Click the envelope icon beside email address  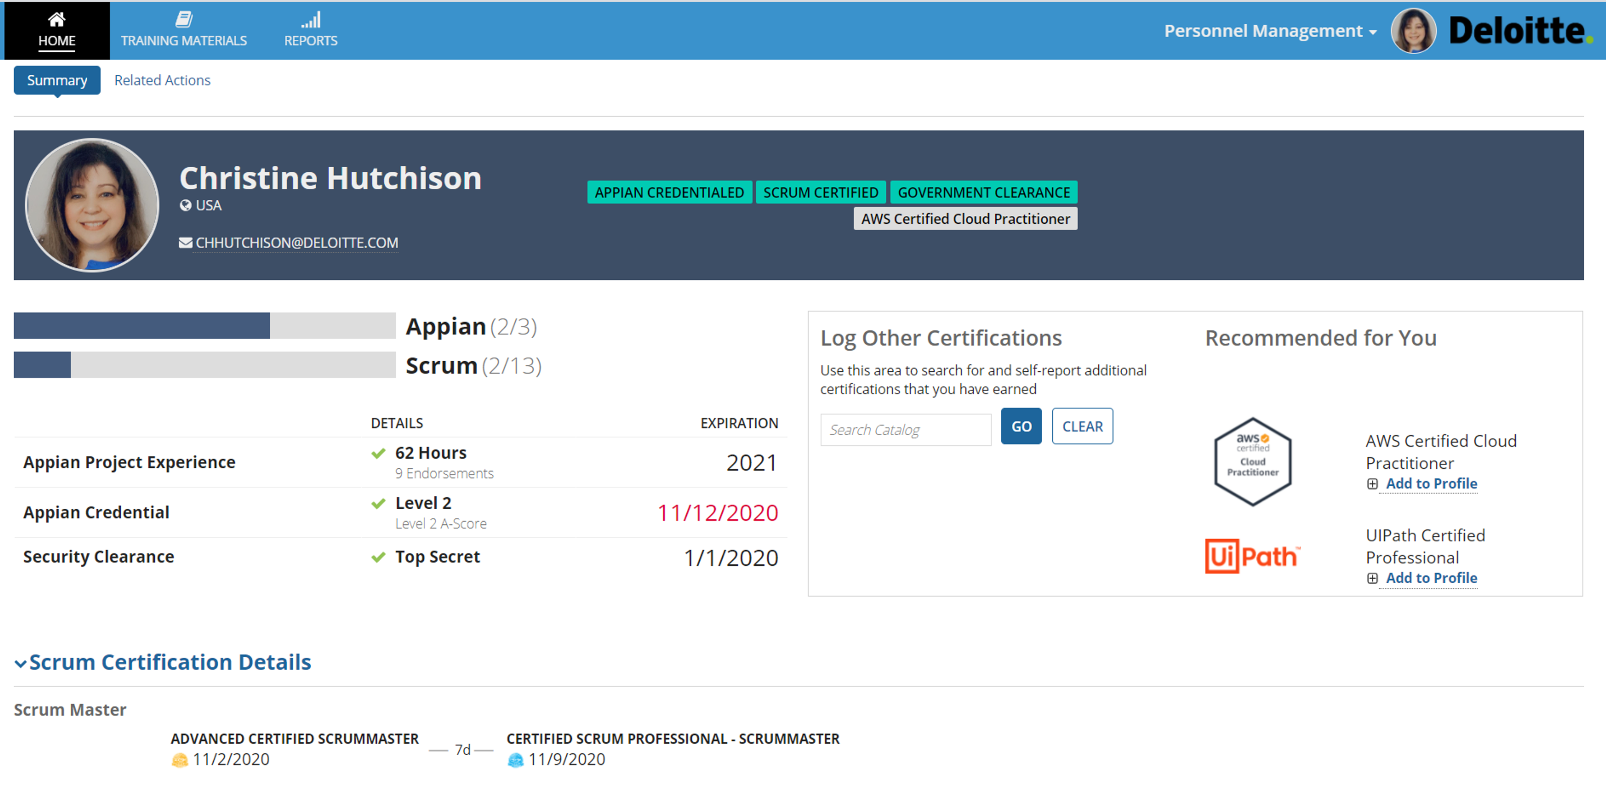click(185, 242)
